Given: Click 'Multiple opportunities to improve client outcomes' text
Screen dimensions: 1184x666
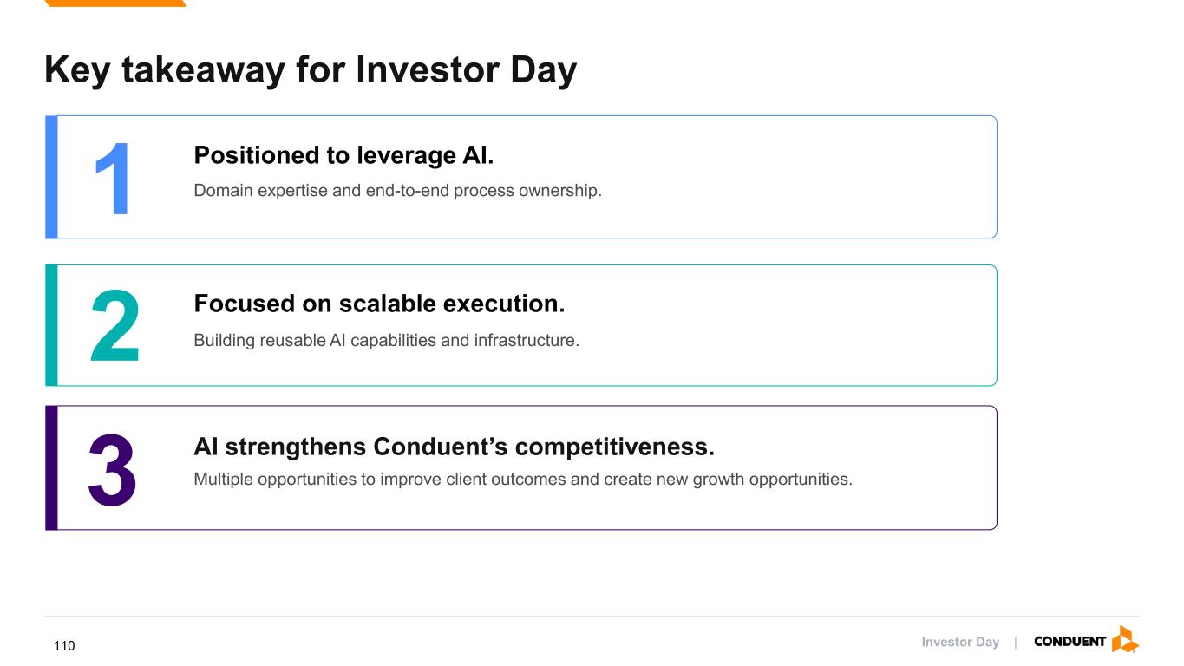Looking at the screenshot, I should click(x=523, y=480).
